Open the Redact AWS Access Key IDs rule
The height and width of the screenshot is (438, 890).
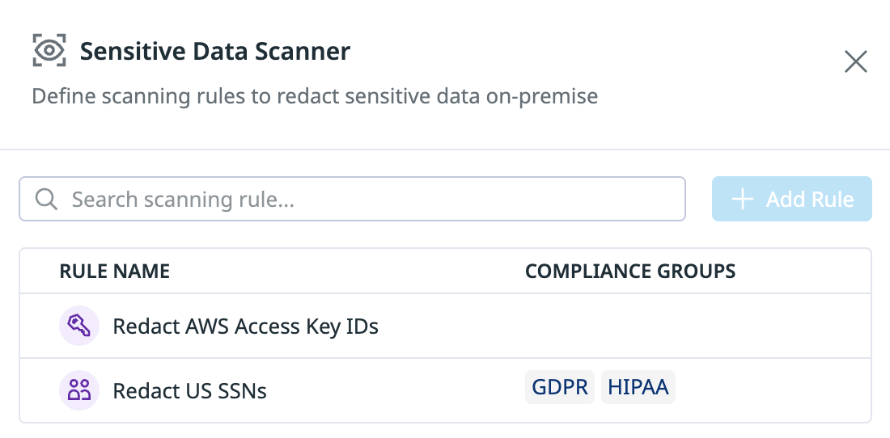[x=245, y=326]
